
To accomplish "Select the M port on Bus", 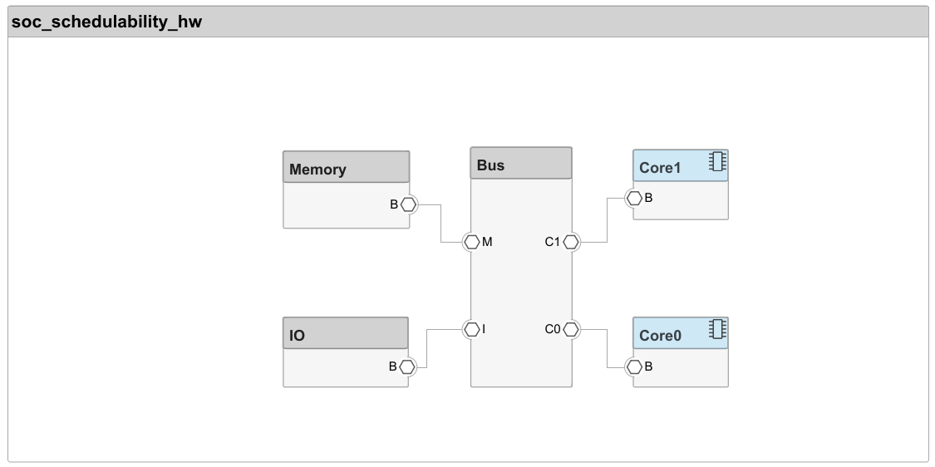I will [471, 242].
